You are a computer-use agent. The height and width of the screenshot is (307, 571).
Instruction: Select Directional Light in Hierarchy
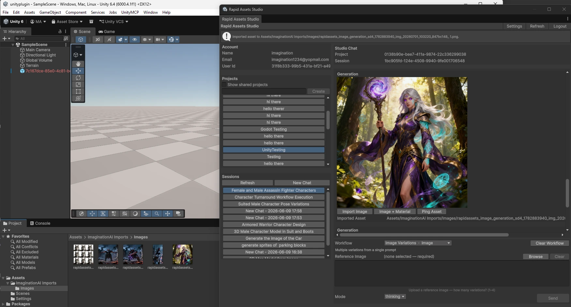click(41, 55)
